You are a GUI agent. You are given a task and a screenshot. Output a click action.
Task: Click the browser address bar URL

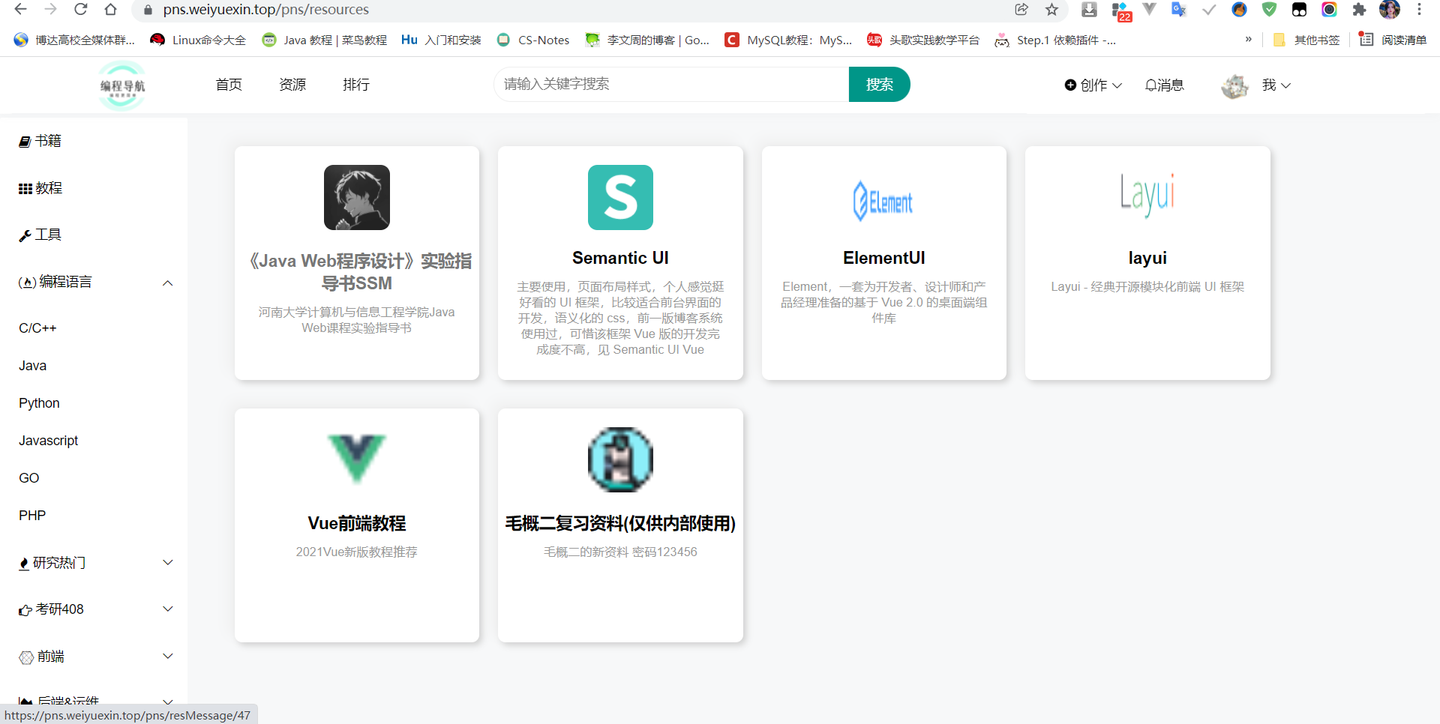pyautogui.click(x=265, y=10)
